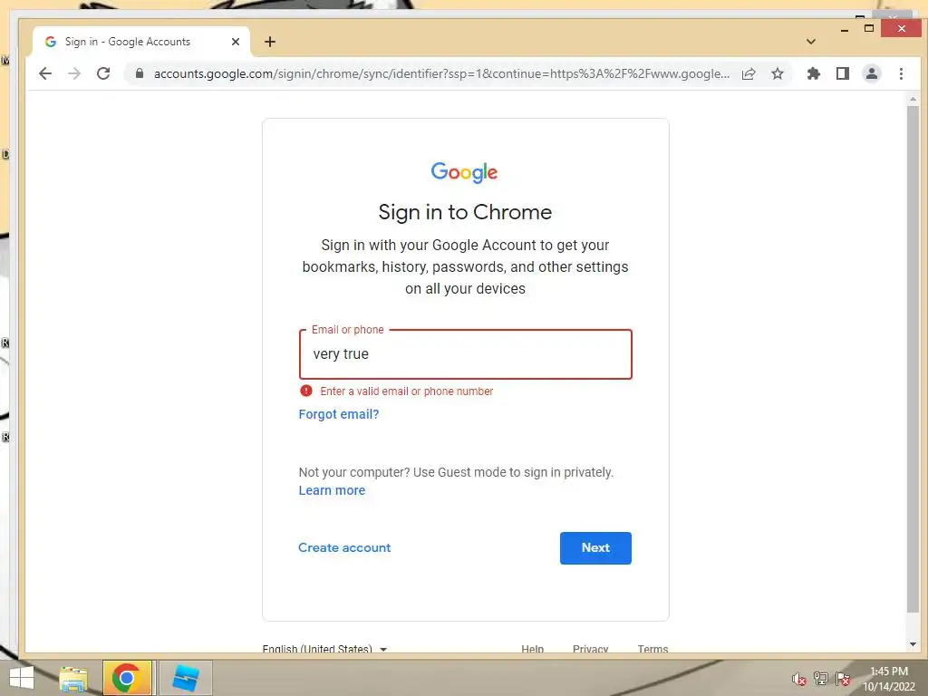Screen dimensions: 928x696
Task: Focus the Email or phone input field
Action: (466, 354)
